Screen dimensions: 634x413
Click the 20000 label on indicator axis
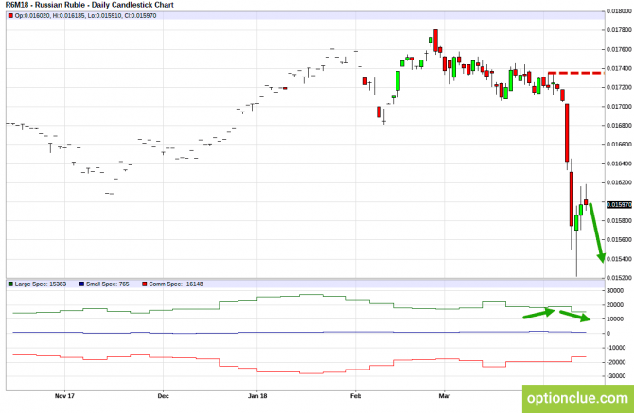[x=614, y=305]
